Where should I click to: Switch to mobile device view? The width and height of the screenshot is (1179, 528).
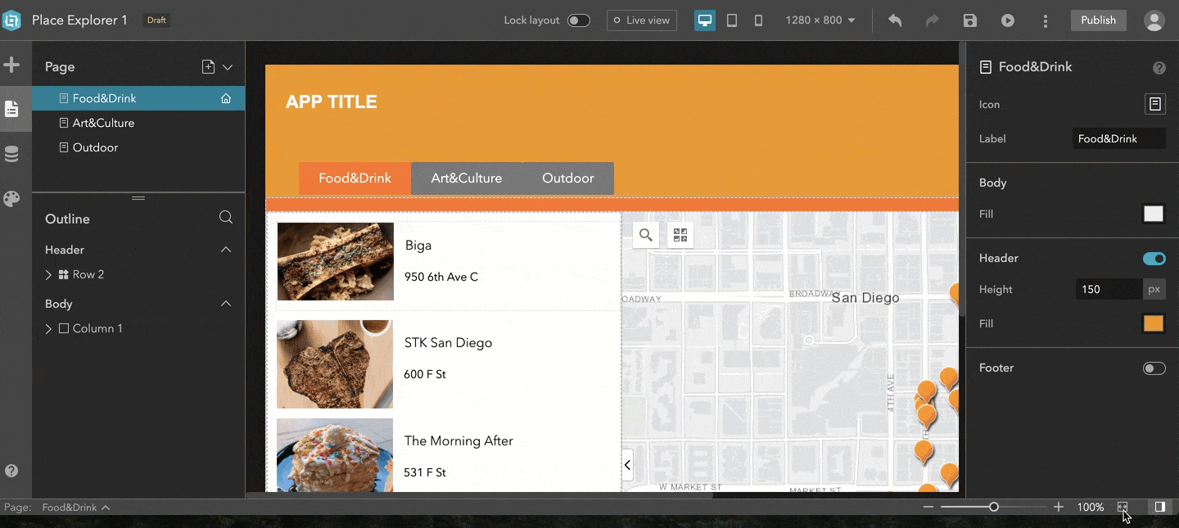[758, 20]
